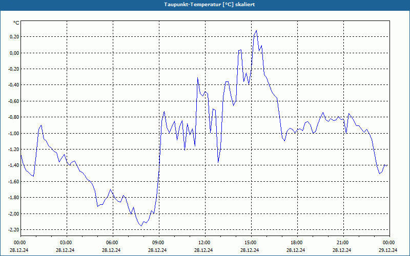The image size is (410, 256).
Task: Click the -1,20 y-axis label
Action: coord(14,150)
